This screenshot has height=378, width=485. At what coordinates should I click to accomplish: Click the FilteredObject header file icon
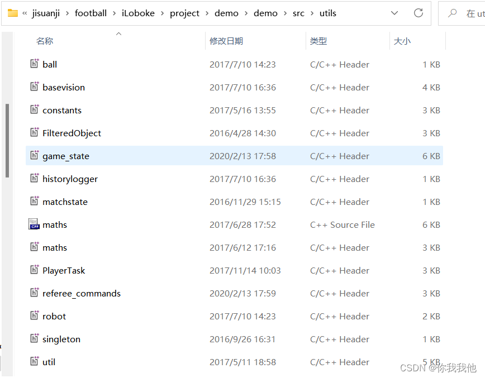point(34,133)
